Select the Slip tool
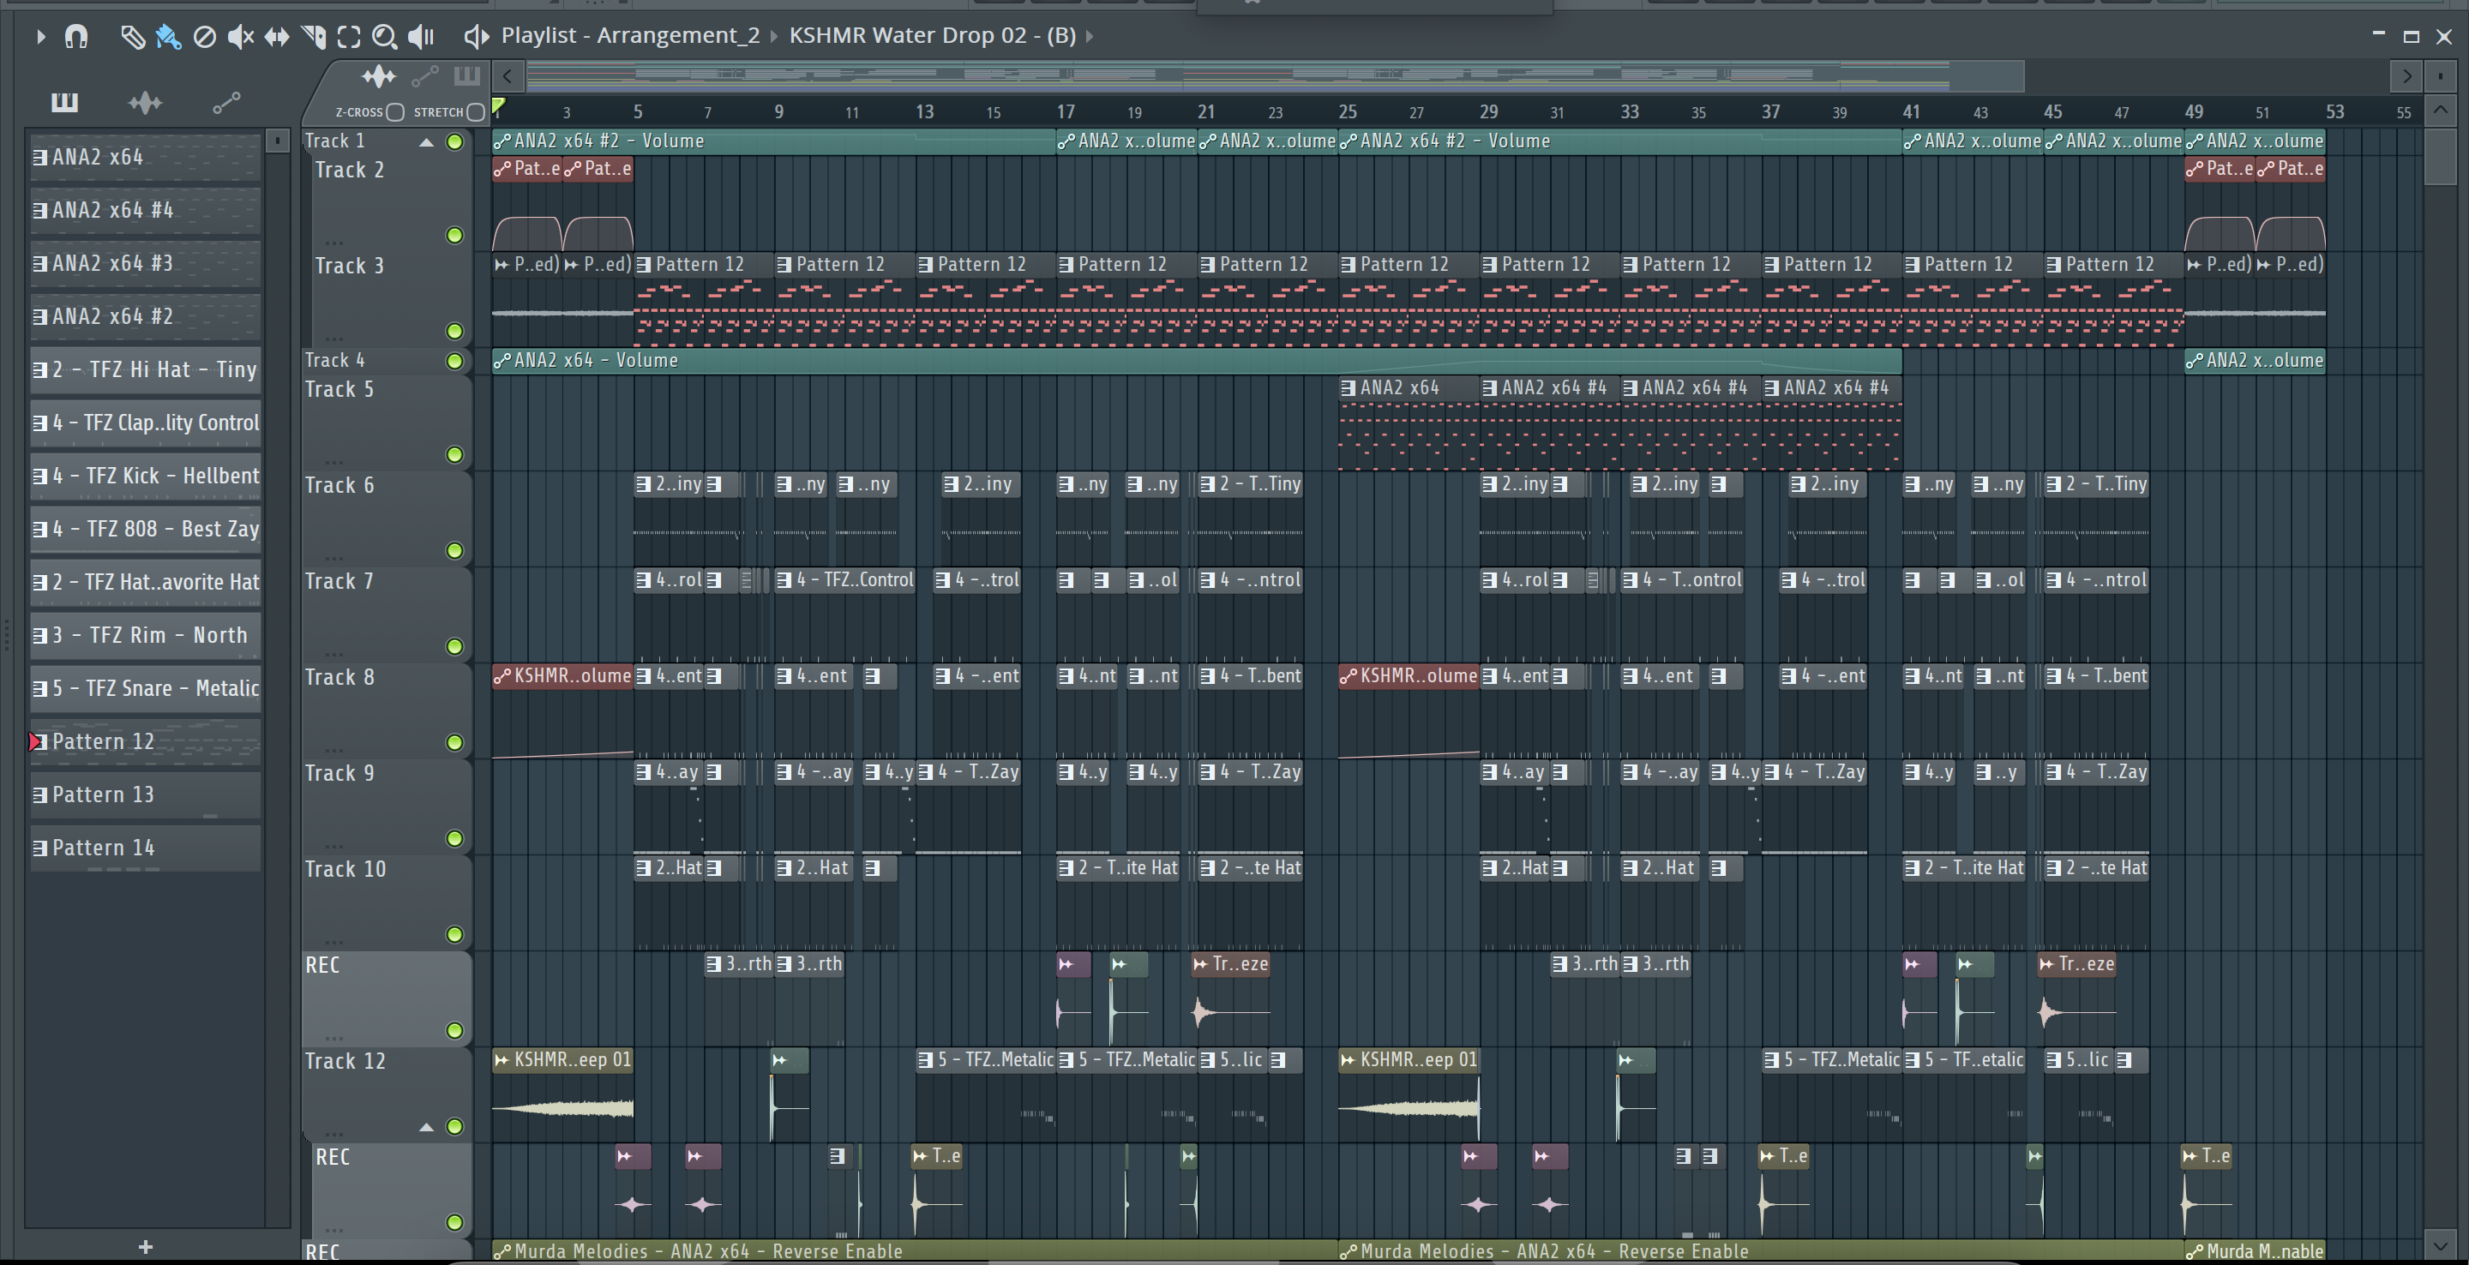 coord(277,36)
